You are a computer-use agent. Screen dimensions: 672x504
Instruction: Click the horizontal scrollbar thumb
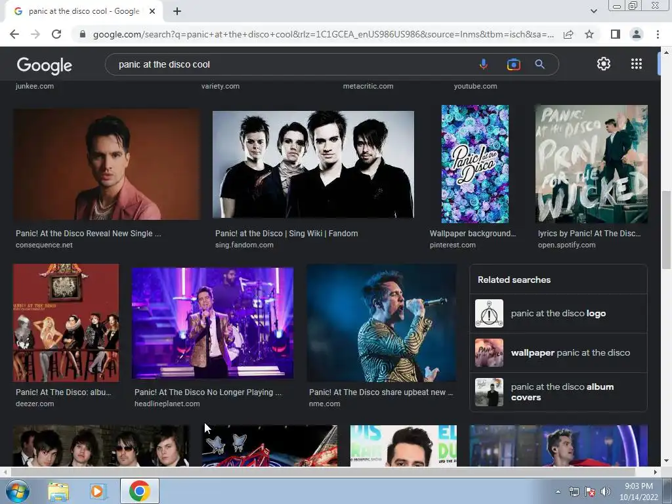323,472
